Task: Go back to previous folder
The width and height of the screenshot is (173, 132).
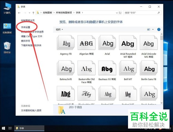Action: coord(19,13)
